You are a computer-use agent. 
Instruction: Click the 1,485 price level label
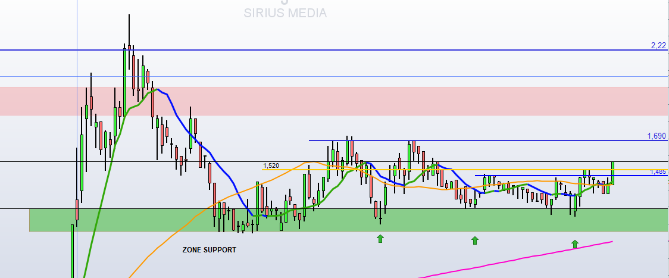(x=658, y=171)
